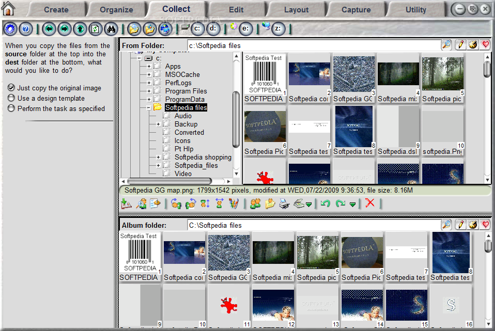
Task: Go forward with the right arrow icon
Action: pyautogui.click(x=65, y=29)
